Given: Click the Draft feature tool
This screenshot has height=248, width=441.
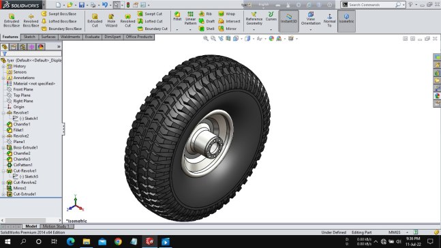Looking at the screenshot, I should [x=207, y=21].
